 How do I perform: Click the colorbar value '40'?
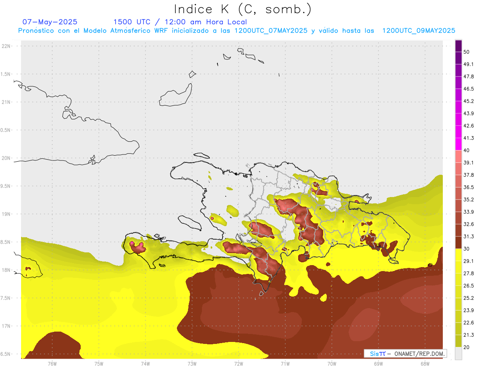point(466,150)
